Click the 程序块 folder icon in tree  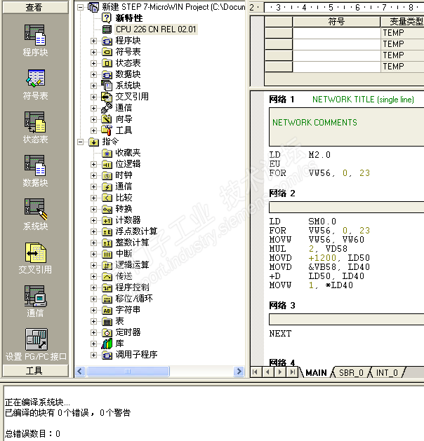click(x=107, y=41)
